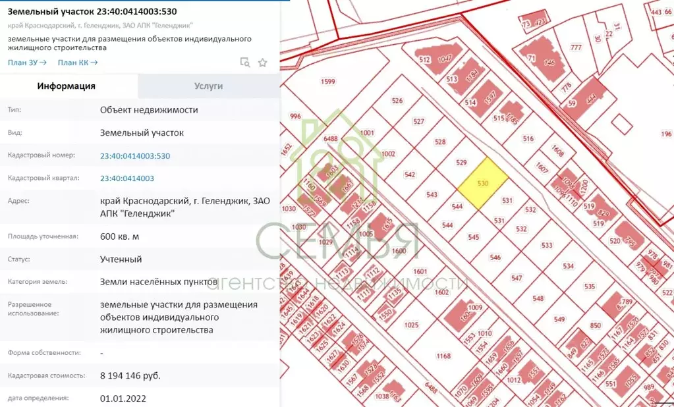The height and width of the screenshot is (407, 674).
Task: Click building 1047 on parcel 512
Action: (445, 59)
